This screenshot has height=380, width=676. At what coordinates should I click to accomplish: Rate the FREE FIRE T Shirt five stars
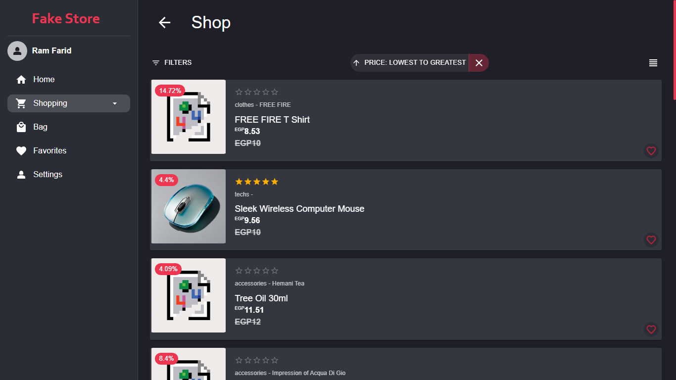coord(275,92)
